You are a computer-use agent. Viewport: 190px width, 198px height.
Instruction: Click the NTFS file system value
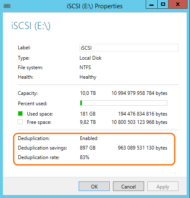point(85,68)
